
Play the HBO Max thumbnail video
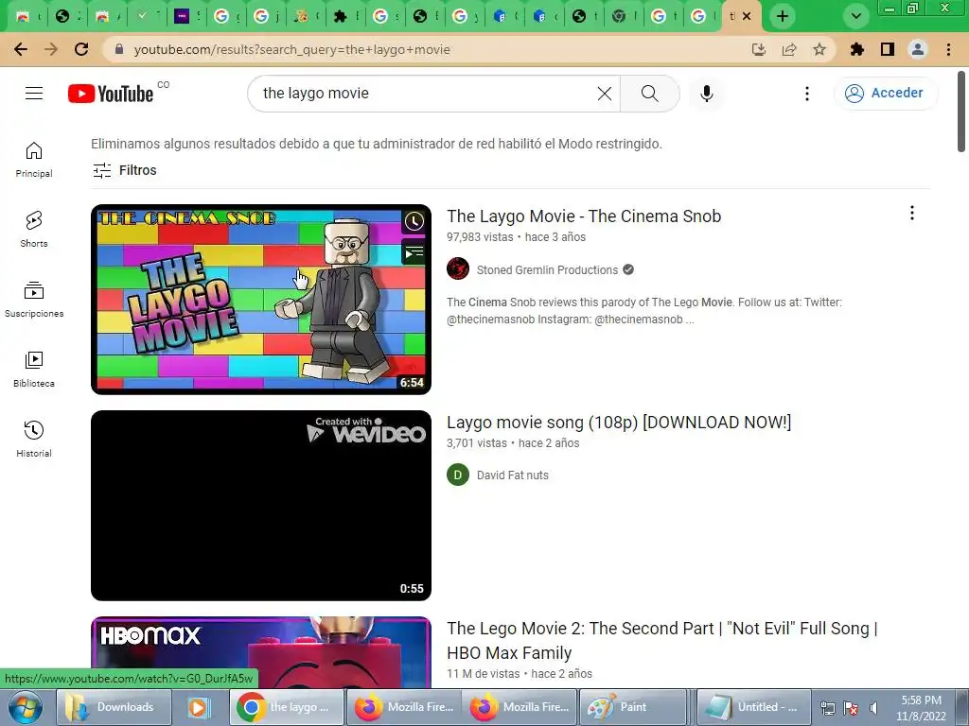click(261, 652)
